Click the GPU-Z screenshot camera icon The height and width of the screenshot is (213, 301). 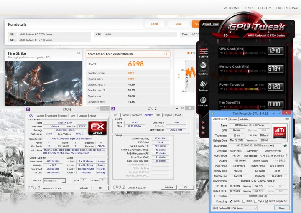point(287,119)
